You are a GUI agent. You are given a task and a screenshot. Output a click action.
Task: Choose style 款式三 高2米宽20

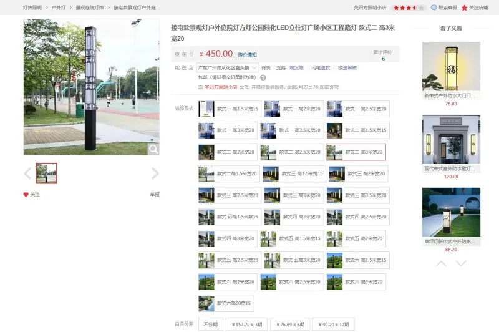point(358,173)
